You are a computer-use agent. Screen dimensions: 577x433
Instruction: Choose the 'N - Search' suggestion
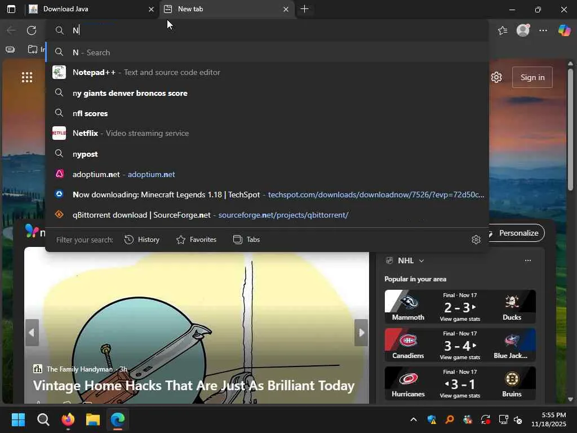pos(267,52)
